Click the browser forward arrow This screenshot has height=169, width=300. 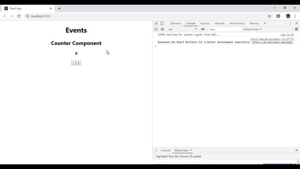[12, 16]
